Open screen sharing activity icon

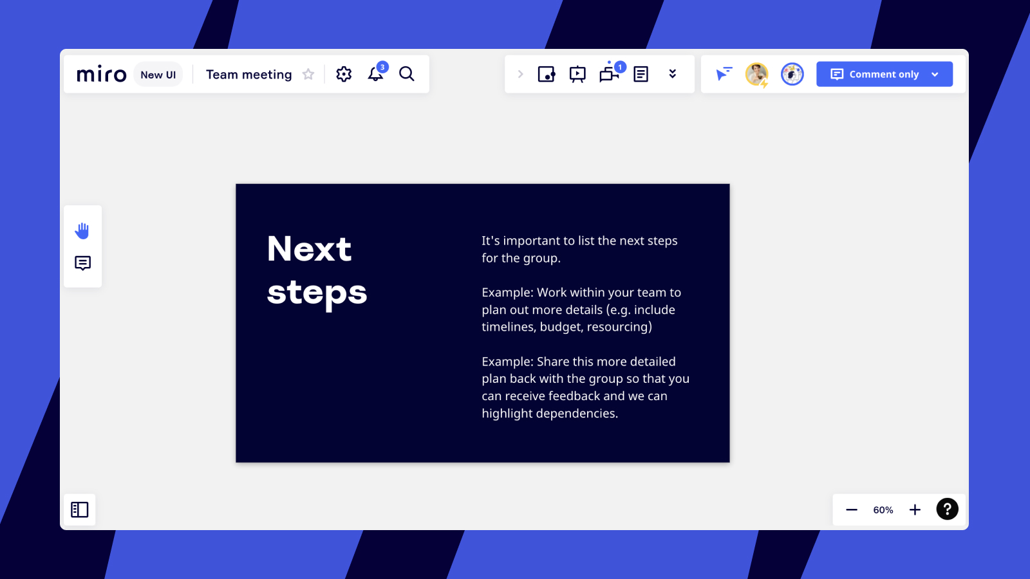608,75
